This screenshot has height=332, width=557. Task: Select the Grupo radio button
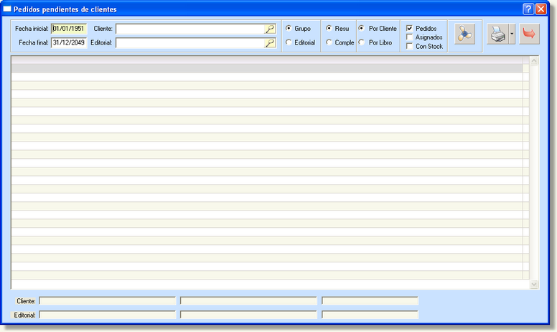click(289, 28)
